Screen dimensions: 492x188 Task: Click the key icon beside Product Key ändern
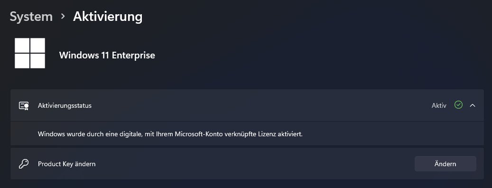24,164
